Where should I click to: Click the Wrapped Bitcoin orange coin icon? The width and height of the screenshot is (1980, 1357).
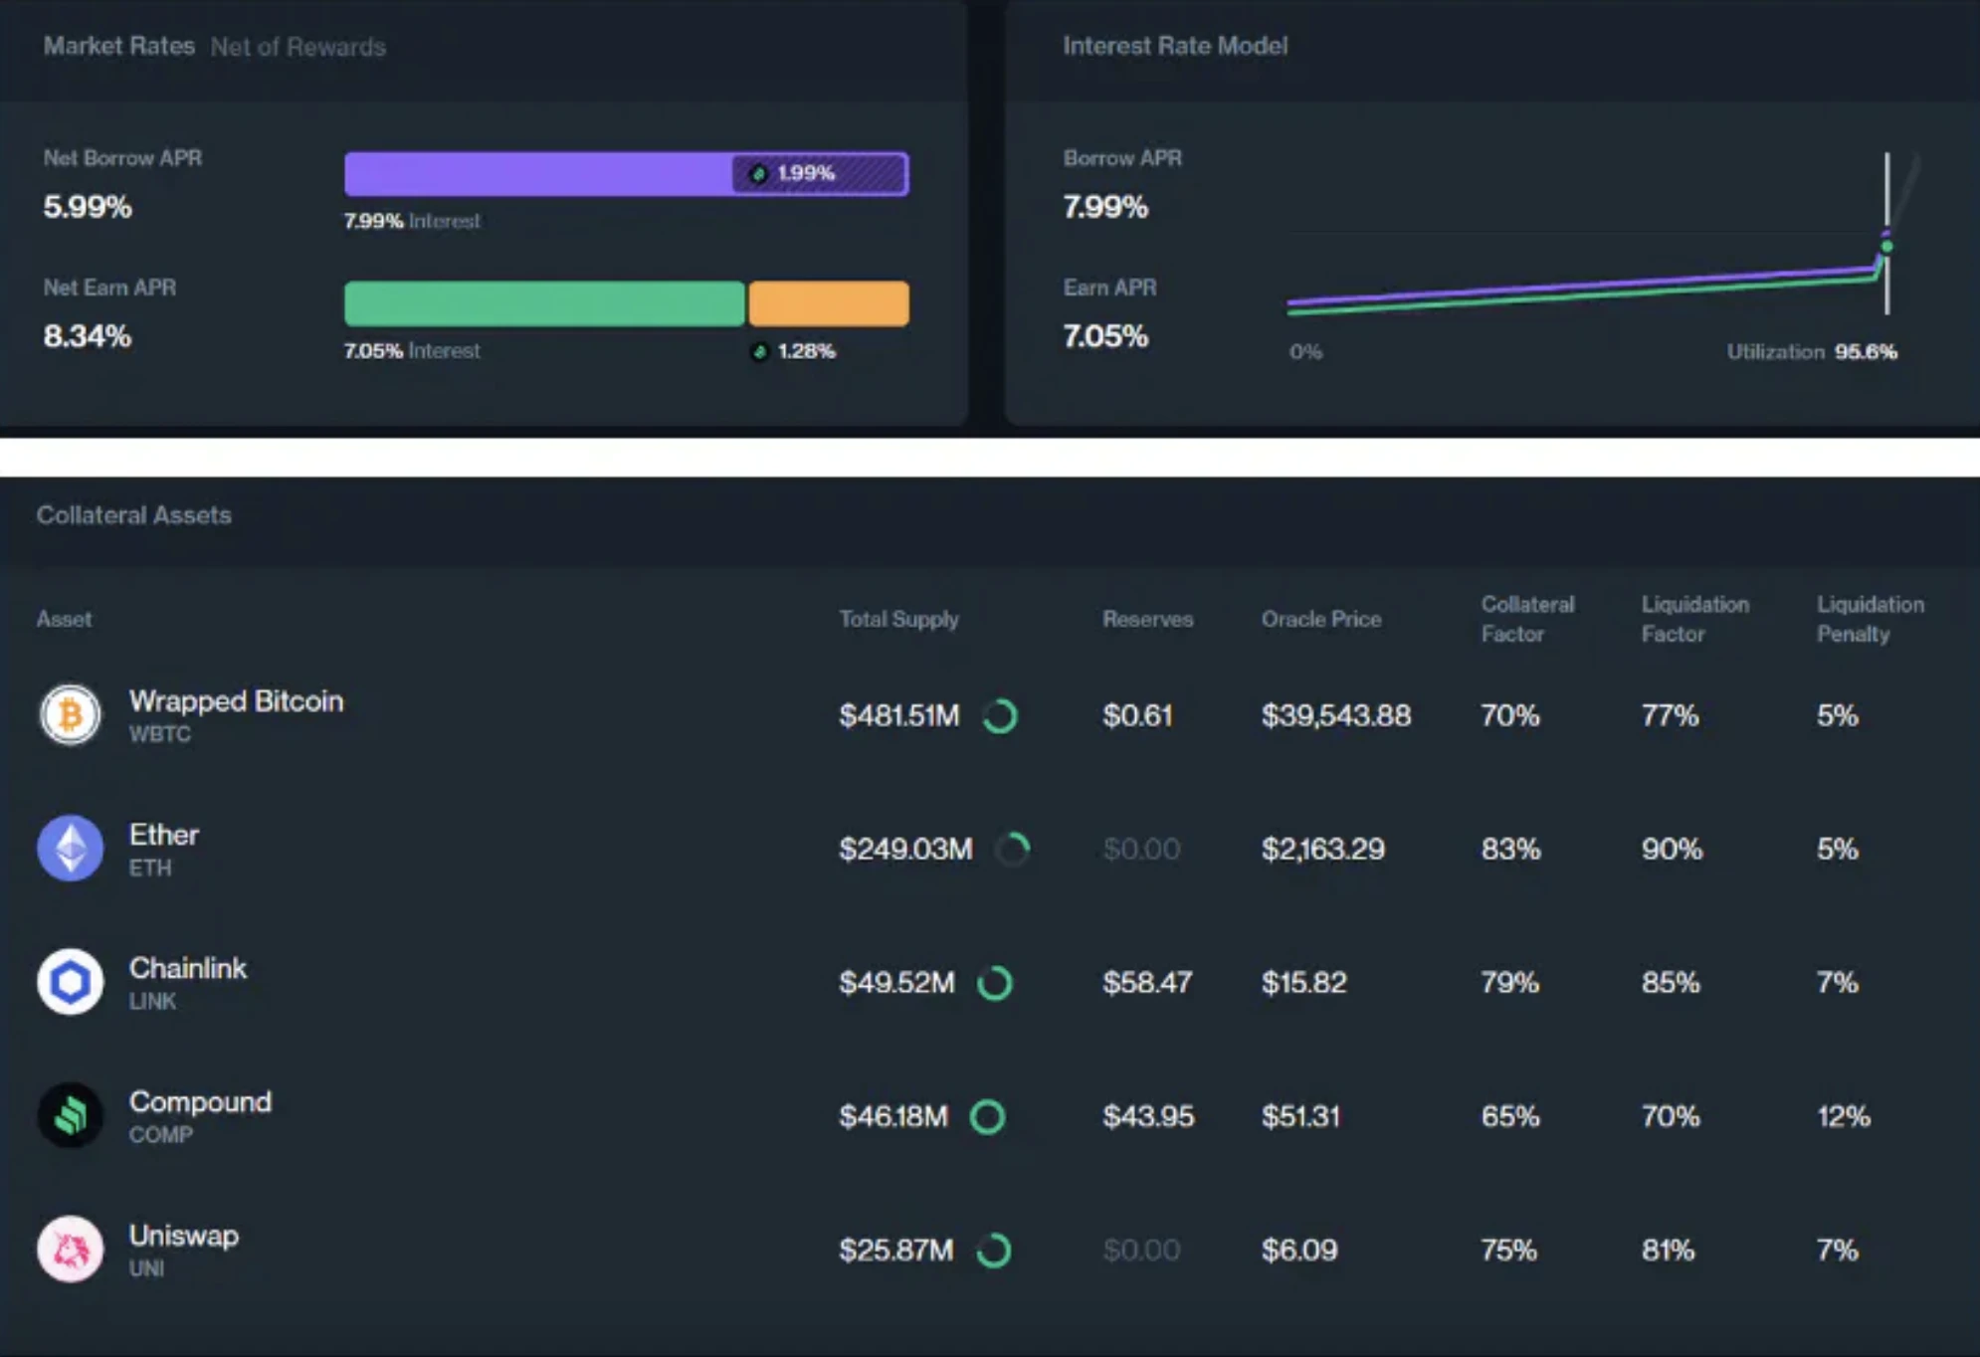pyautogui.click(x=70, y=714)
